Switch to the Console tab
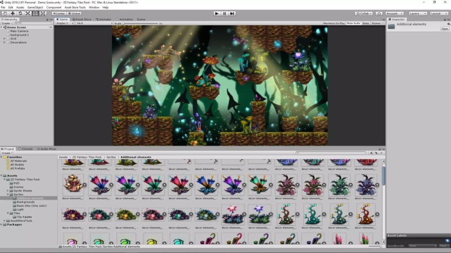 point(25,149)
